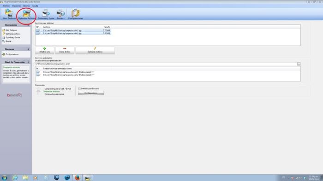
Task: Click the Optimizar y Enviar toolbar icon
Action: coord(46,14)
